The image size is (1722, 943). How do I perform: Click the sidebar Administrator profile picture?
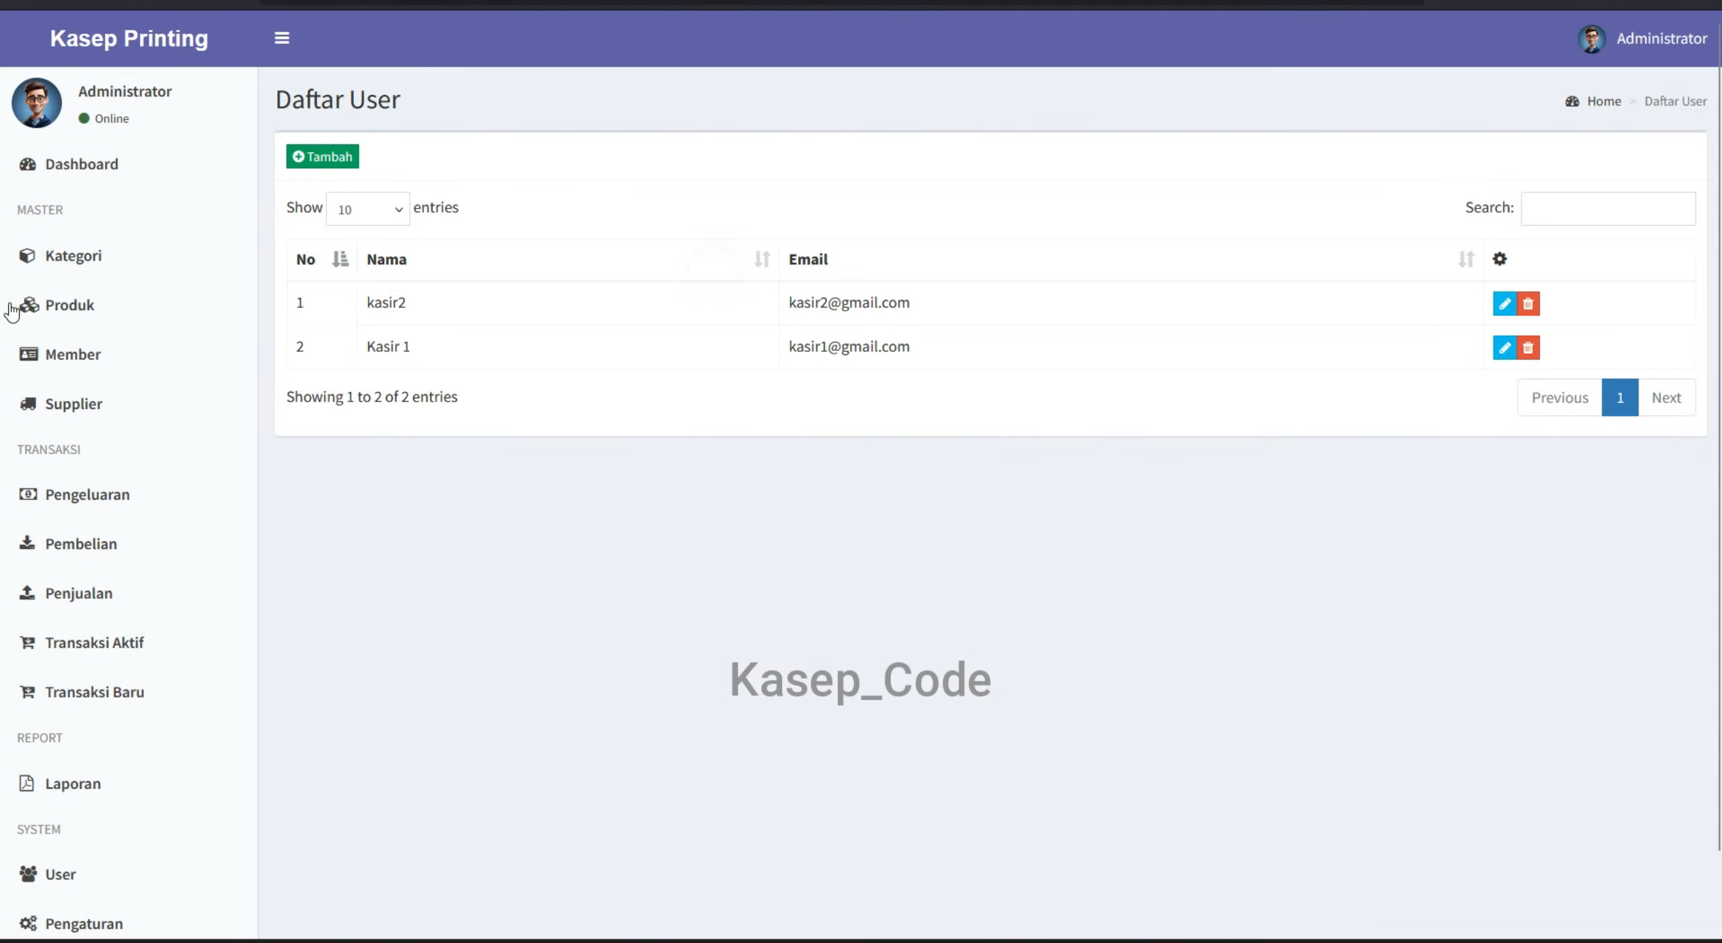[36, 103]
